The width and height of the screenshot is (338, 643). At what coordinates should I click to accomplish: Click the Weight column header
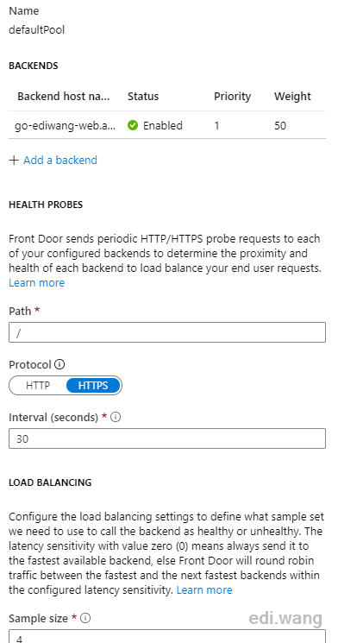tap(292, 97)
